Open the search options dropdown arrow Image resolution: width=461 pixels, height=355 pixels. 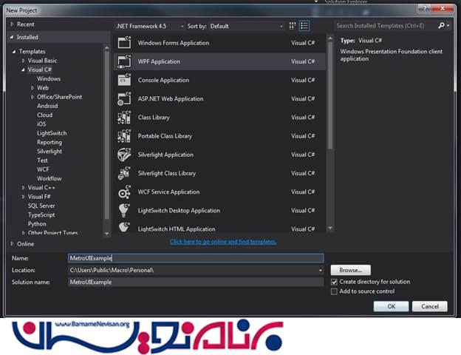tap(448, 26)
